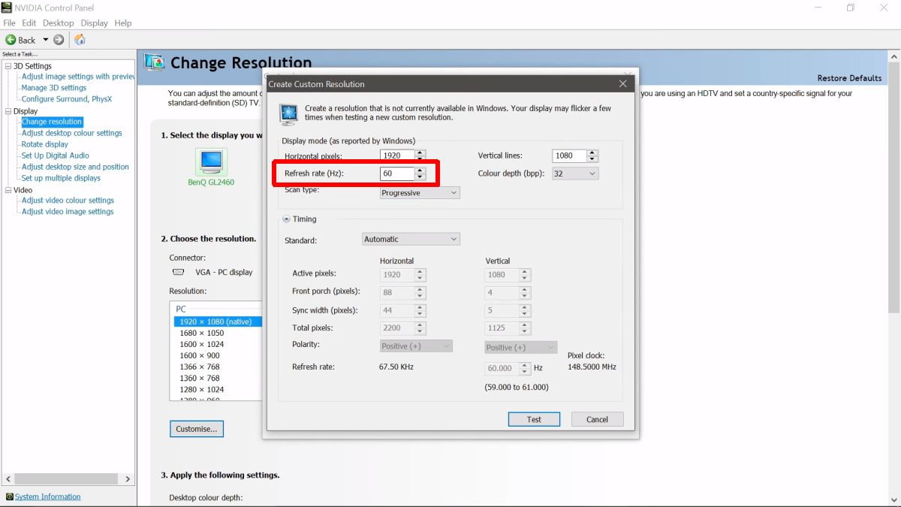Image resolution: width=901 pixels, height=507 pixels.
Task: Open the Help menu
Action: (x=122, y=23)
